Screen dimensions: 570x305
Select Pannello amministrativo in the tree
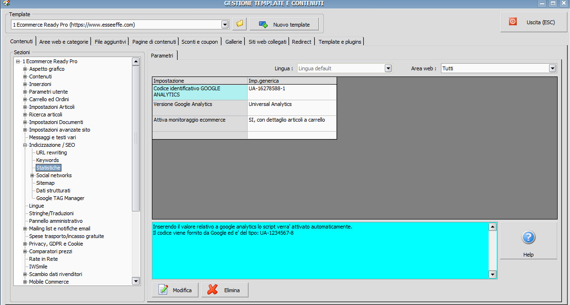click(x=56, y=221)
